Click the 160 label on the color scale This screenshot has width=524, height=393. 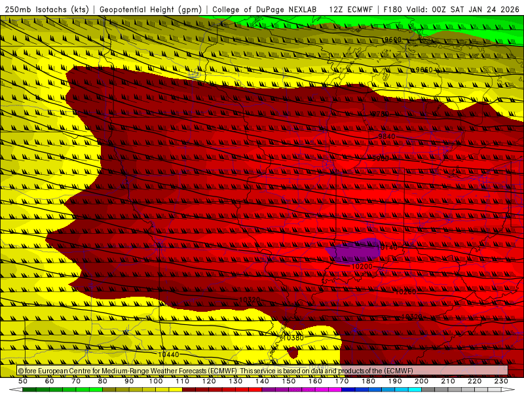click(x=315, y=381)
